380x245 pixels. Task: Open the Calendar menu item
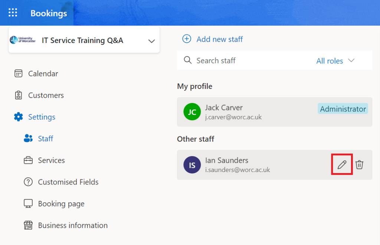[x=43, y=74]
